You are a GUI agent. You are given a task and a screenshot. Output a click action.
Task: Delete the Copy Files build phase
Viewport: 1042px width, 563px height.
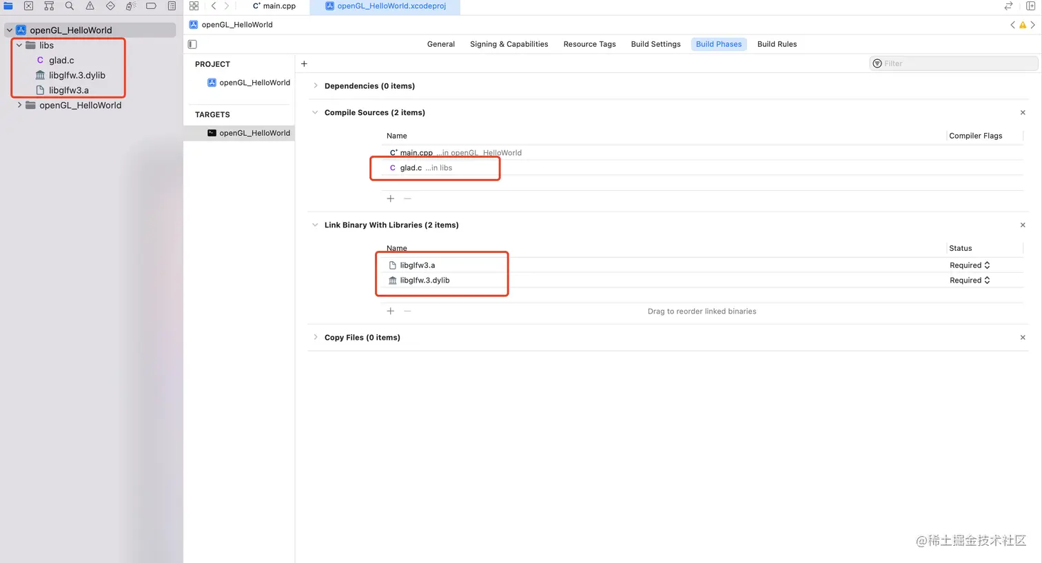coord(1023,337)
